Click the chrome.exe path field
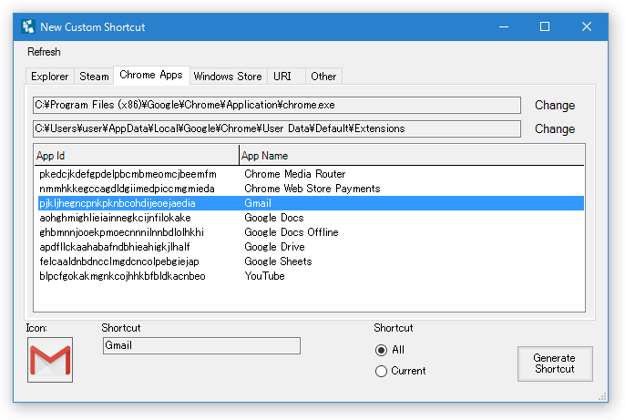This screenshot has width=625, height=420. (277, 105)
